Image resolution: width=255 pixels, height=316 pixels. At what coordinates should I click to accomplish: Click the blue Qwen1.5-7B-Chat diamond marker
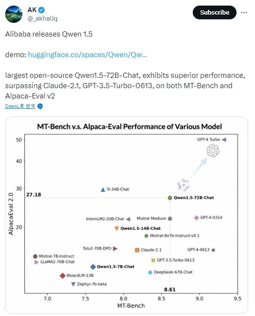pos(93,267)
